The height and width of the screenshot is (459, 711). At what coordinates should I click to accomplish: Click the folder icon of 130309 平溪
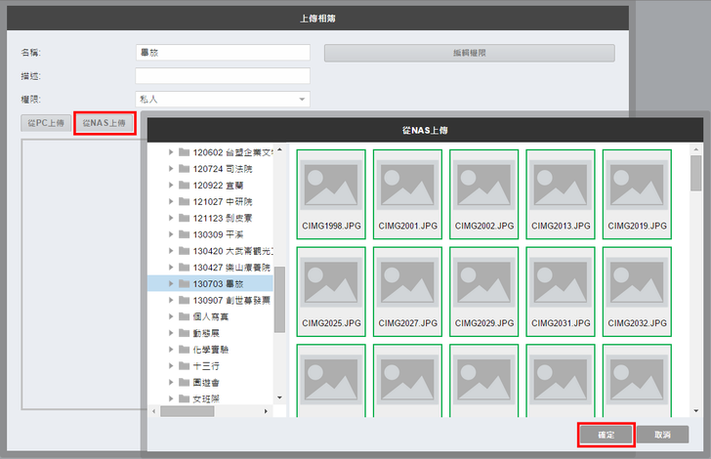point(184,234)
